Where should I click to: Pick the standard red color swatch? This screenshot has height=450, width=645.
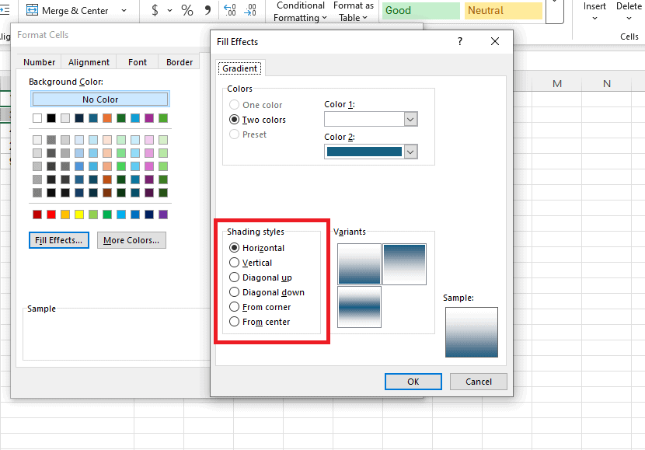coord(51,215)
